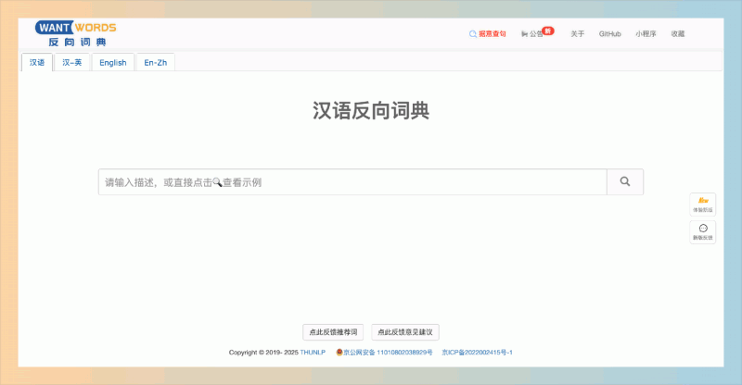
Task: Open the 关于 page
Action: coord(577,34)
